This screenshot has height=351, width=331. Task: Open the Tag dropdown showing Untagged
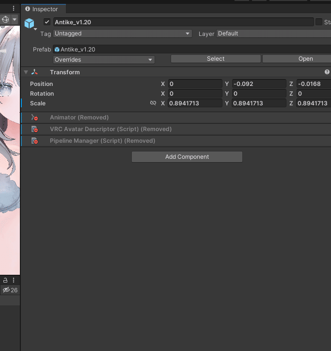click(x=123, y=33)
